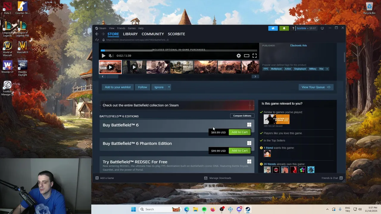Click Compare Editions

click(x=242, y=116)
